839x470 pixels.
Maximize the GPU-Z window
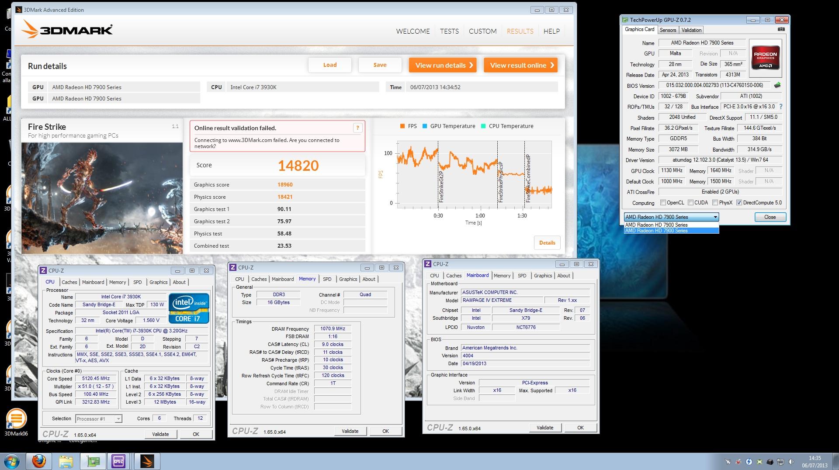click(x=767, y=20)
